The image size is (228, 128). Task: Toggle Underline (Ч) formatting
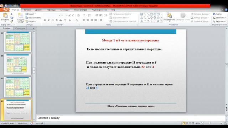pos(53,20)
